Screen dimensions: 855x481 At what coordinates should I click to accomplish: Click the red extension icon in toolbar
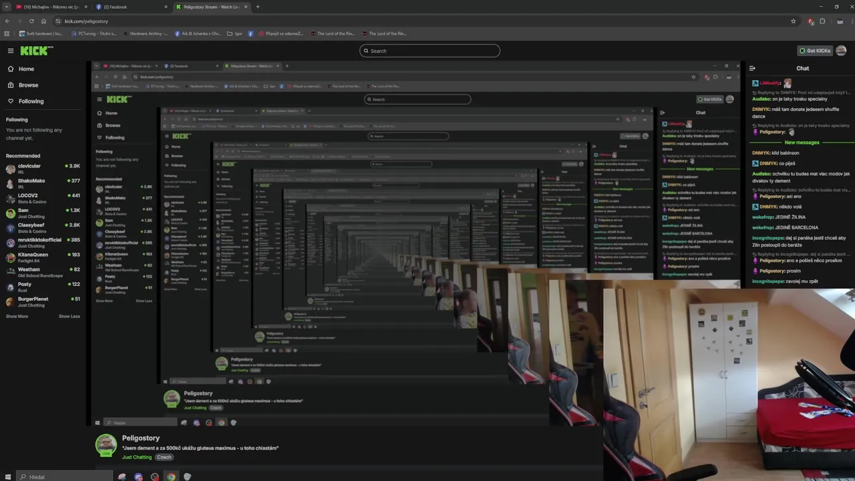[811, 21]
